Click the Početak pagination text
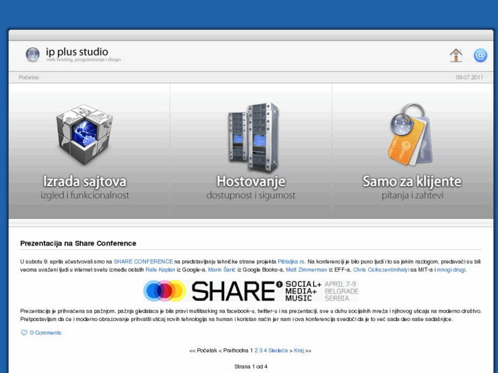Screen dimensions: 498x373 [207, 350]
